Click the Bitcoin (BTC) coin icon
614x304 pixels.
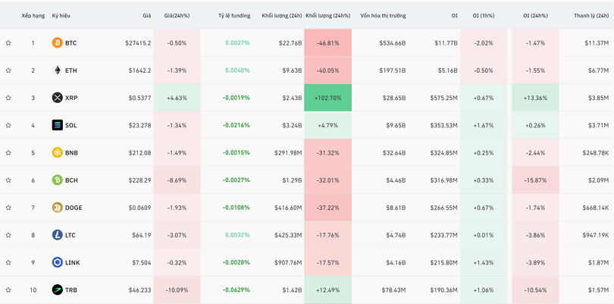tap(57, 43)
